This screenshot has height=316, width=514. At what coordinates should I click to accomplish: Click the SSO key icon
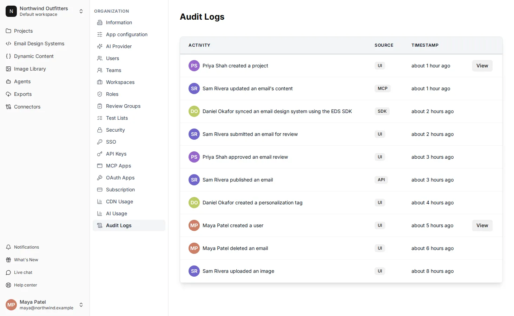click(x=100, y=142)
